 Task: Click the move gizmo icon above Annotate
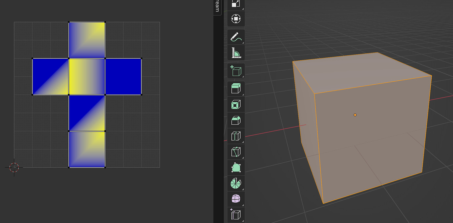(236, 19)
